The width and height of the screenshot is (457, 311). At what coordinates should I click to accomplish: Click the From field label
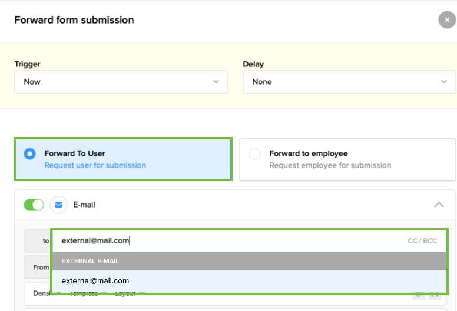coord(41,267)
